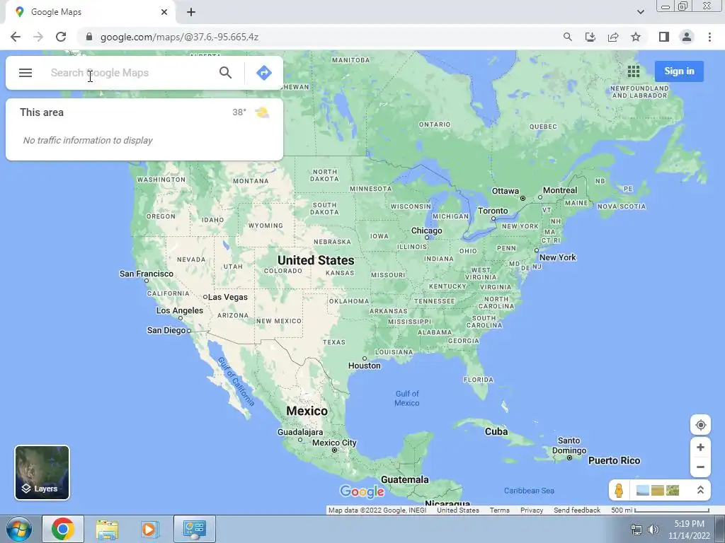Click the Houston city label on map
The image size is (725, 543).
[365, 366]
